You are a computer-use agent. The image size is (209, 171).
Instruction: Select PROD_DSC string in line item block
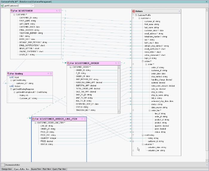coord(48,135)
